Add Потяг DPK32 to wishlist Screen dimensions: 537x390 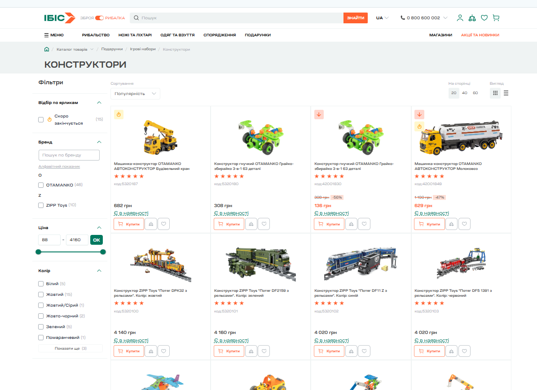click(x=164, y=351)
